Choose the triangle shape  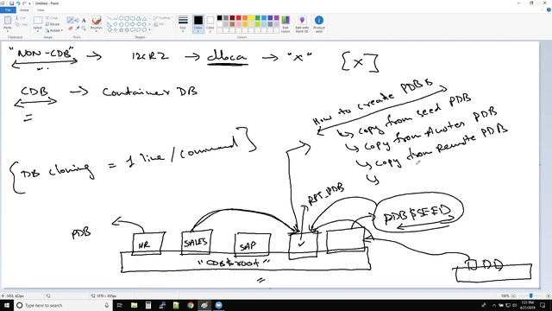(x=144, y=18)
